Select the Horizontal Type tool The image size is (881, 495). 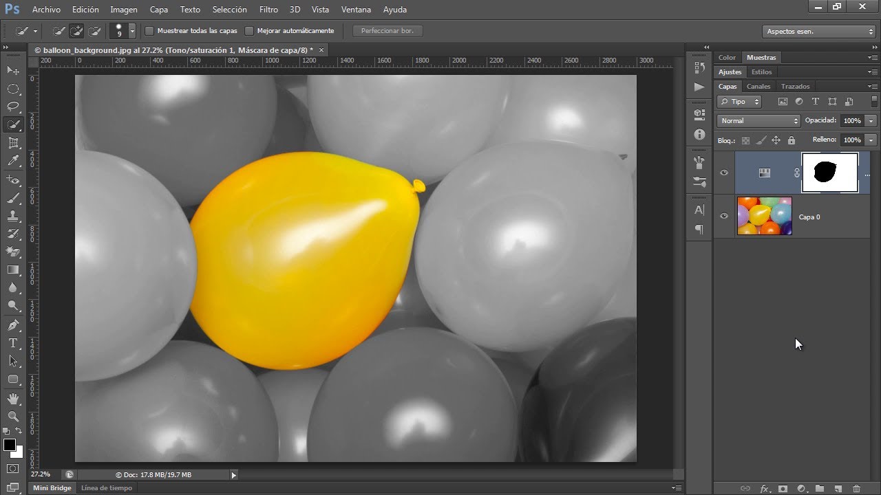pyautogui.click(x=13, y=343)
